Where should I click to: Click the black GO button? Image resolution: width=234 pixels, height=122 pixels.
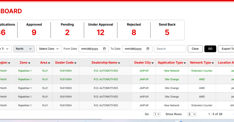pos(210,49)
